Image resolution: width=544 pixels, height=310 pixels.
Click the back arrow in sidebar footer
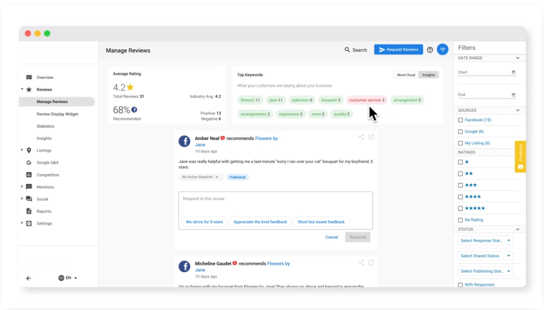tap(28, 278)
